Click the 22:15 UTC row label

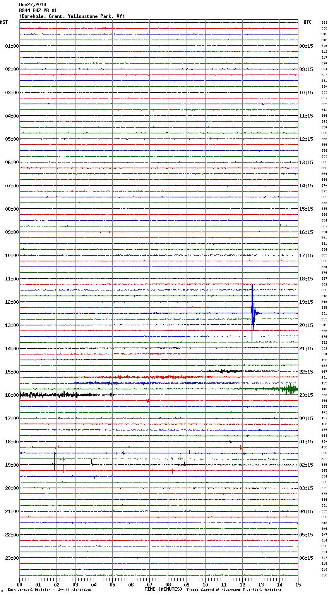[306, 372]
